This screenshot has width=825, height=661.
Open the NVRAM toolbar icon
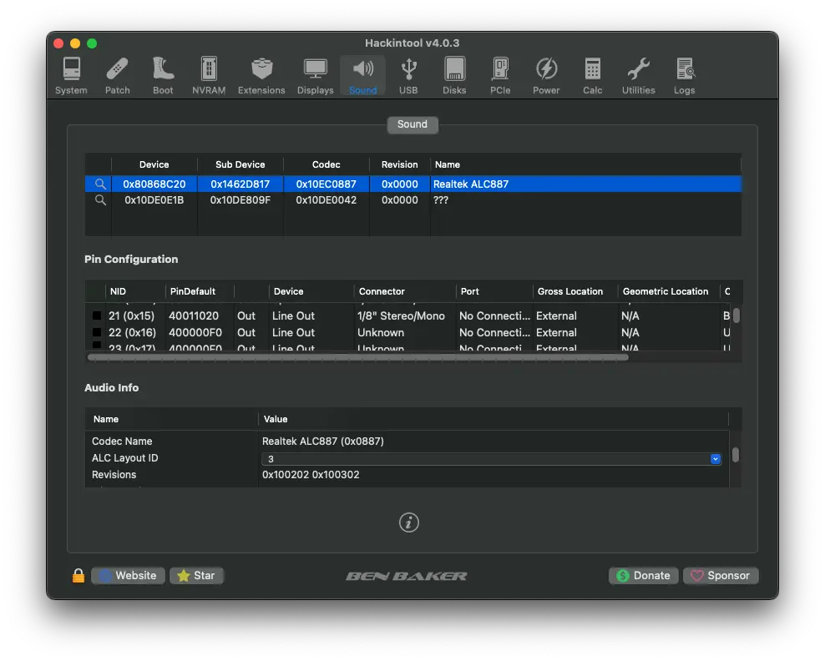pos(209,69)
